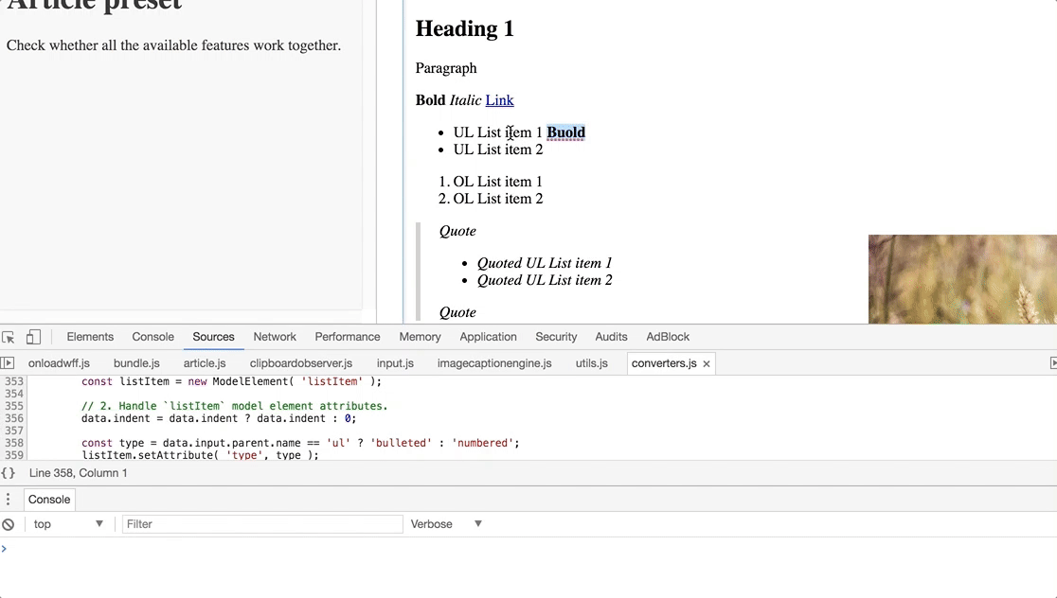This screenshot has height=598, width=1057.
Task: Click the 'Buold' bold word in list
Action: [x=565, y=132]
